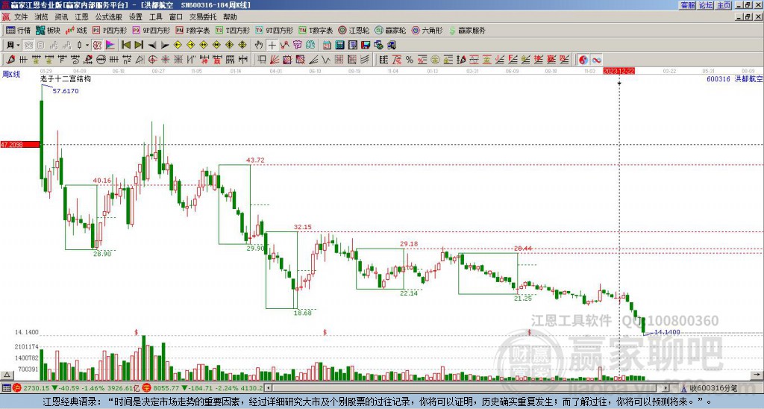The image size is (764, 409).
Task: Click the 客服 link button
Action: pos(688,5)
